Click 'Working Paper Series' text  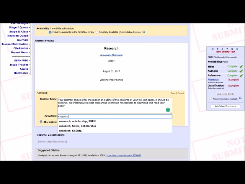(x=111, y=80)
